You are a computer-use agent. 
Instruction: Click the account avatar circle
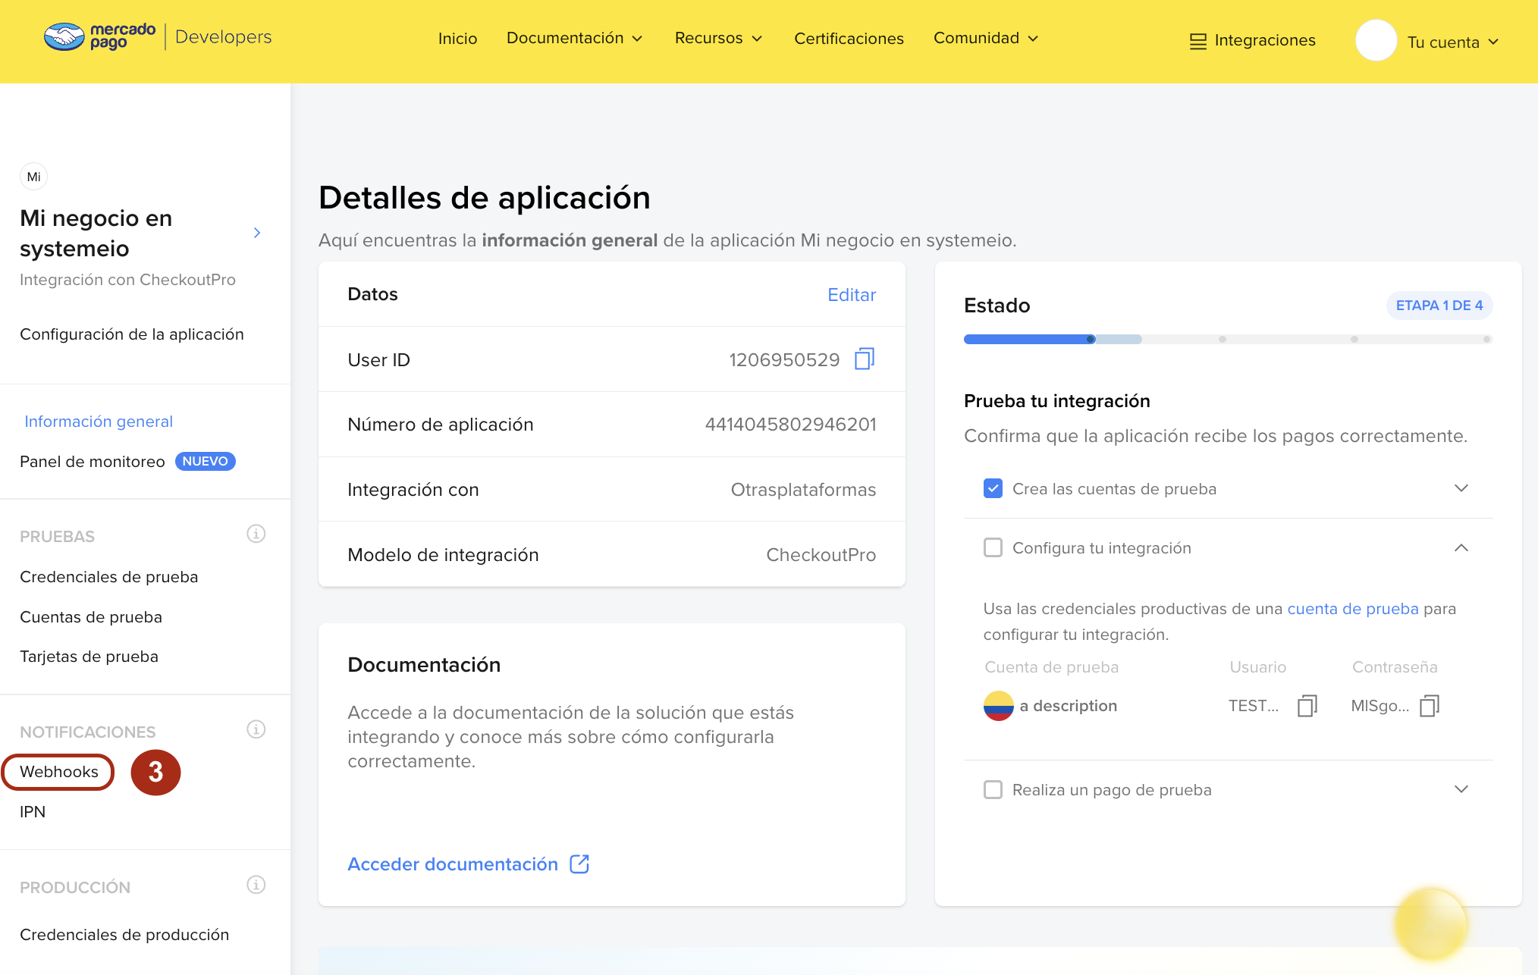(1376, 40)
